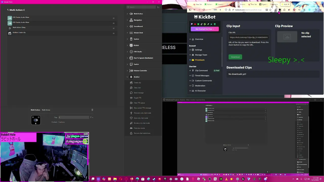324x182 pixels.
Task: Go back from Multi Action: C view
Action: pos(8,10)
